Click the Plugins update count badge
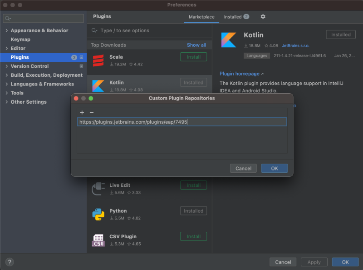363x270 pixels. (x=74, y=57)
